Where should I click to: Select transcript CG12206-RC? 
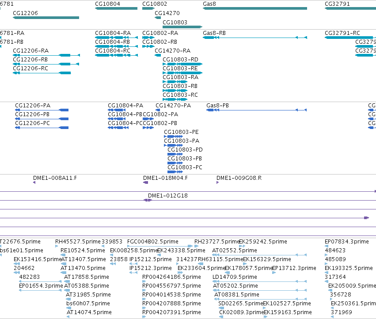click(x=42, y=73)
